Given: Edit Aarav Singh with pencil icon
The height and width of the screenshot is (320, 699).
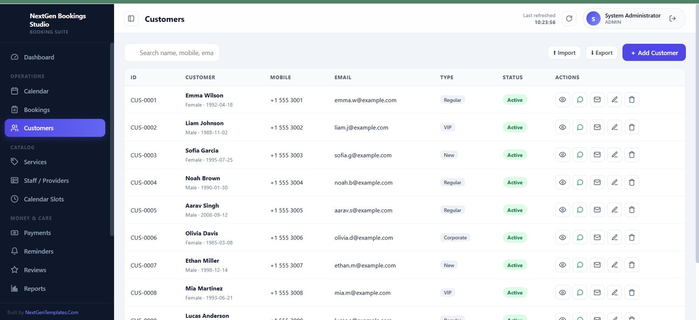Looking at the screenshot, I should click(614, 210).
